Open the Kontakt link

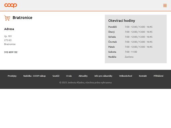click(143, 76)
